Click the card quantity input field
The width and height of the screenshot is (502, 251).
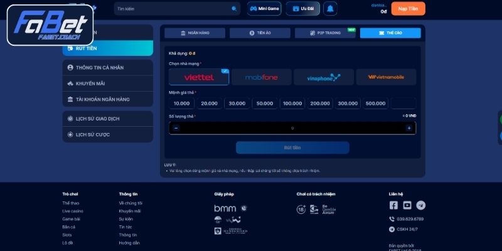coord(292,128)
